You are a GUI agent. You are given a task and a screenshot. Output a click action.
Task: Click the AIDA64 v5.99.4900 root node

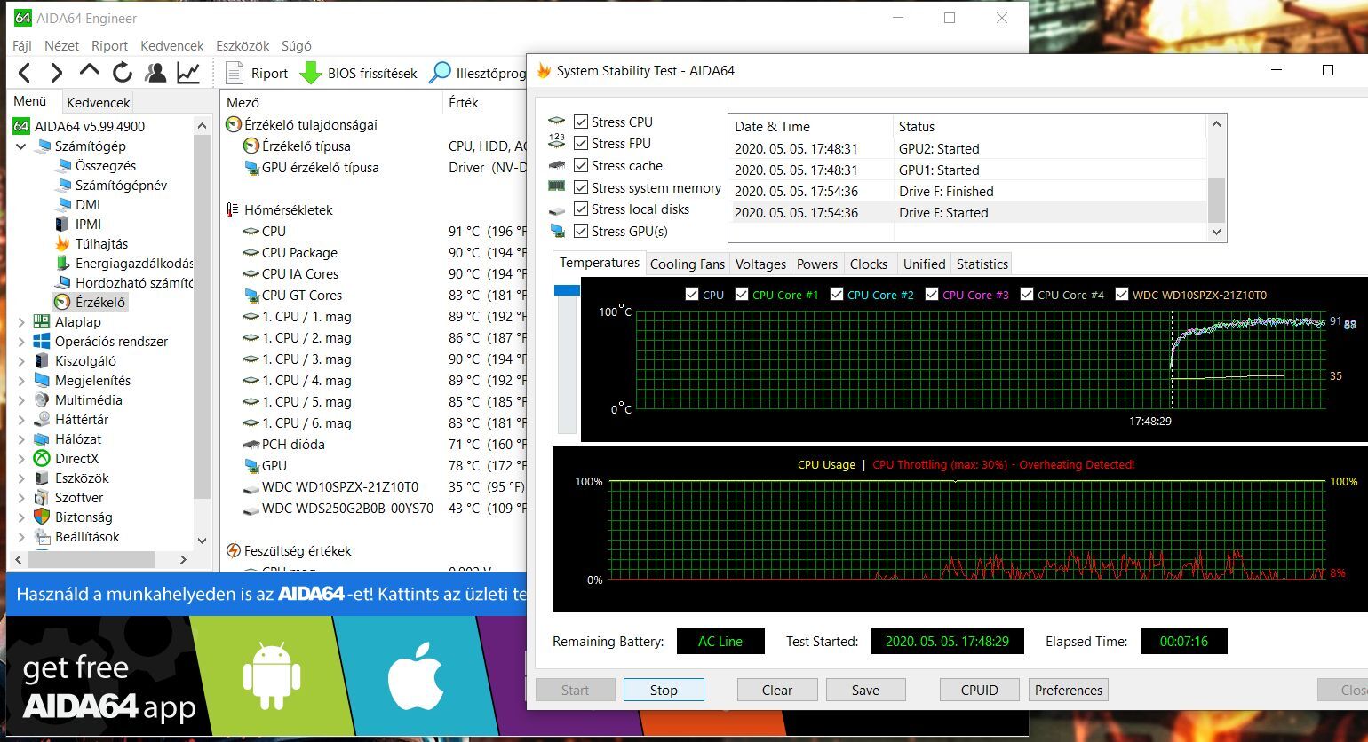(x=79, y=126)
